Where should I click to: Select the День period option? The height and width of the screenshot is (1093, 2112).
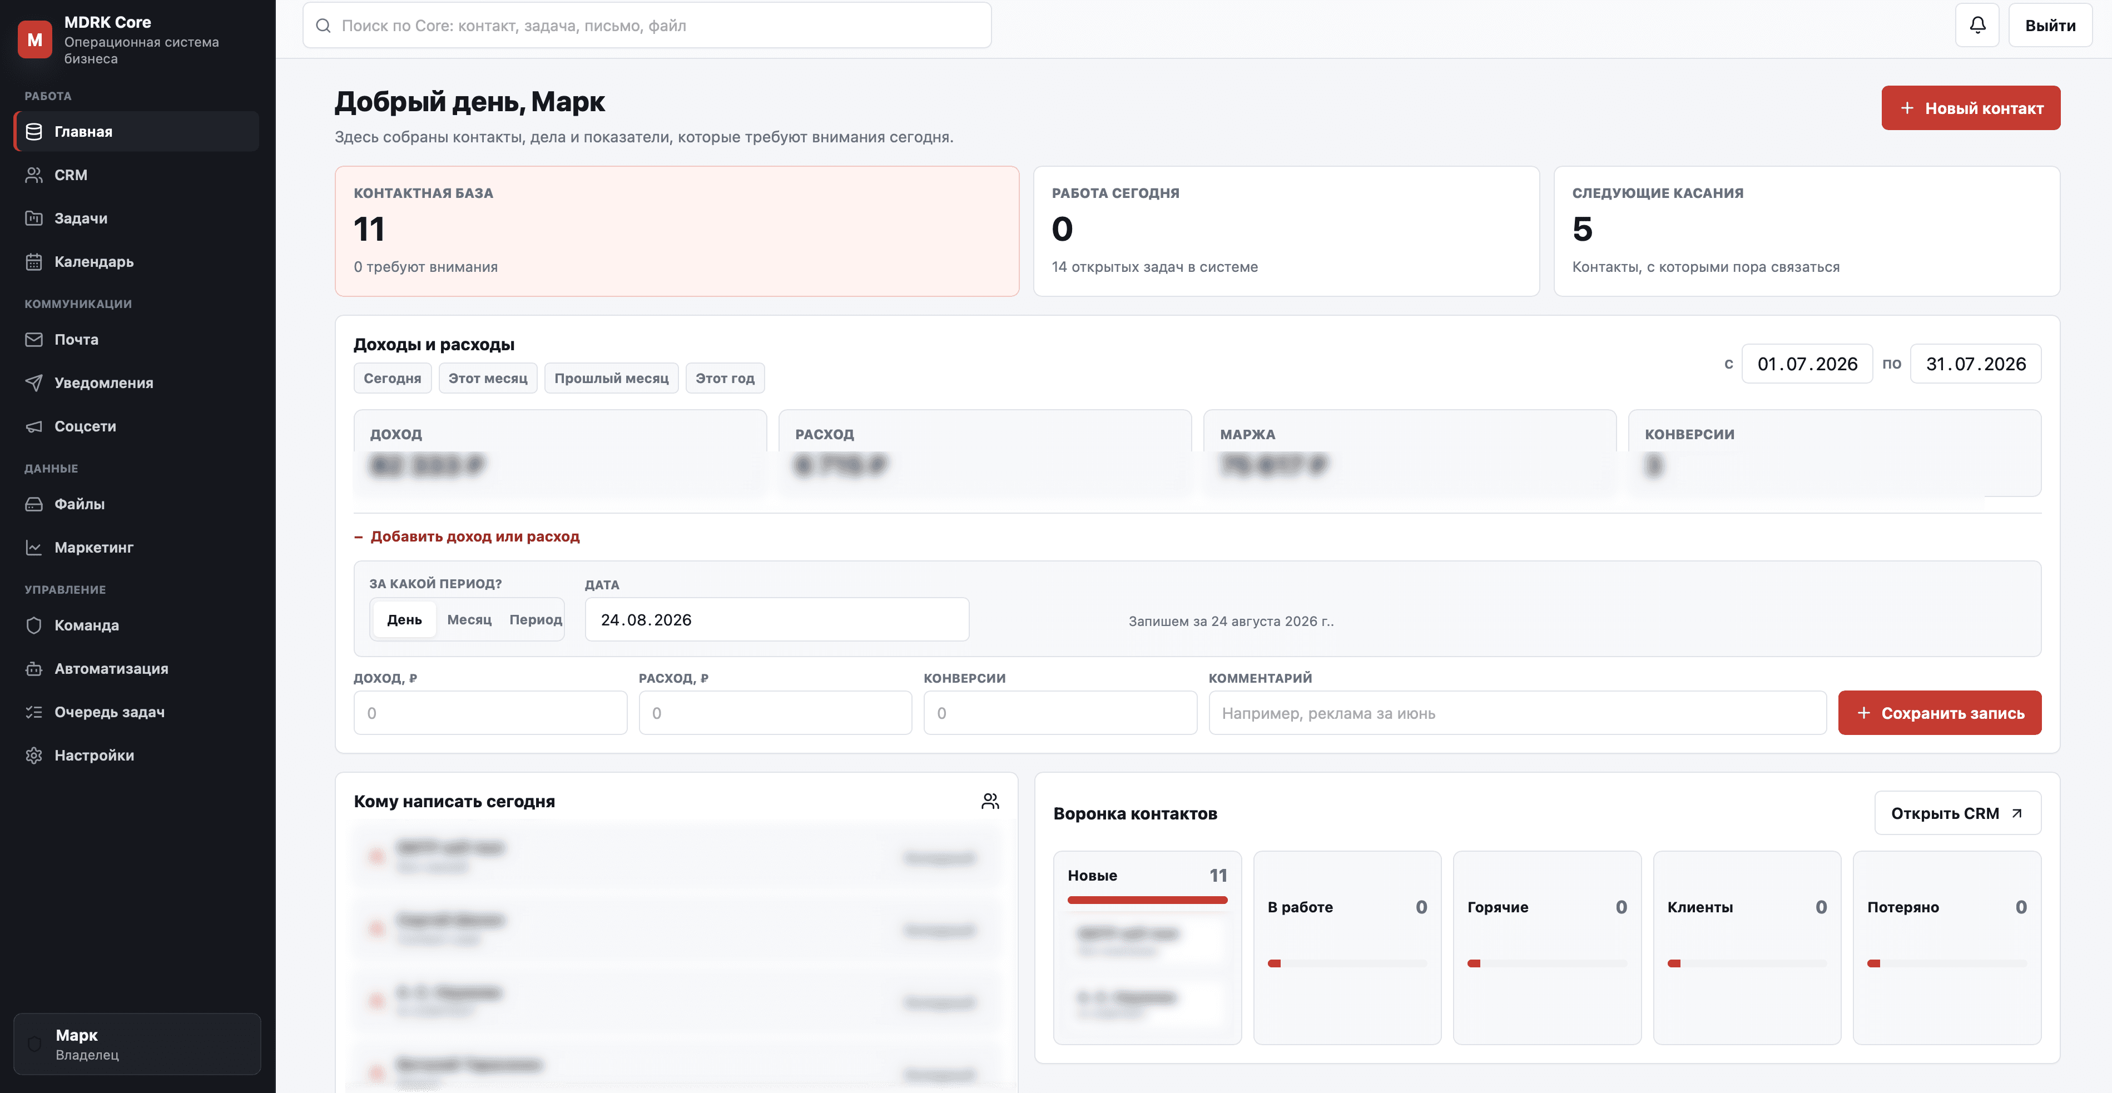click(404, 620)
